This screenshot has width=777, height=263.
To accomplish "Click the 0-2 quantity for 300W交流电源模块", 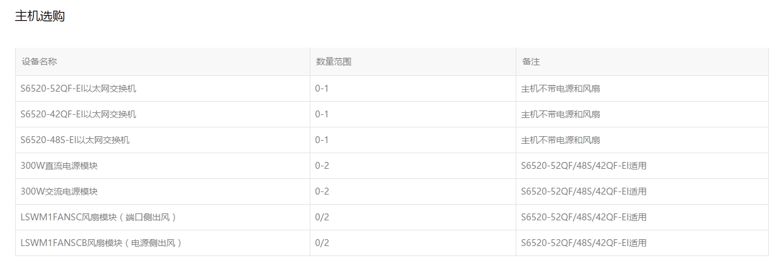I will pyautogui.click(x=322, y=191).
